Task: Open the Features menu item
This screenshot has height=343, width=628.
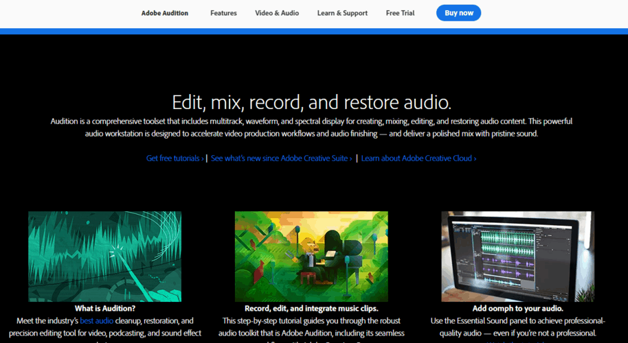Action: [x=223, y=13]
